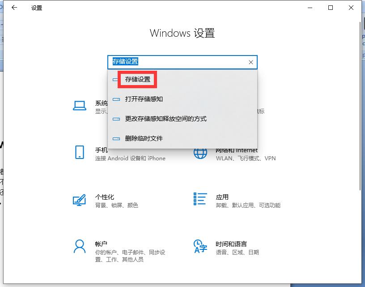
Task: Click the 设置 label in the title bar
Action: pos(36,8)
